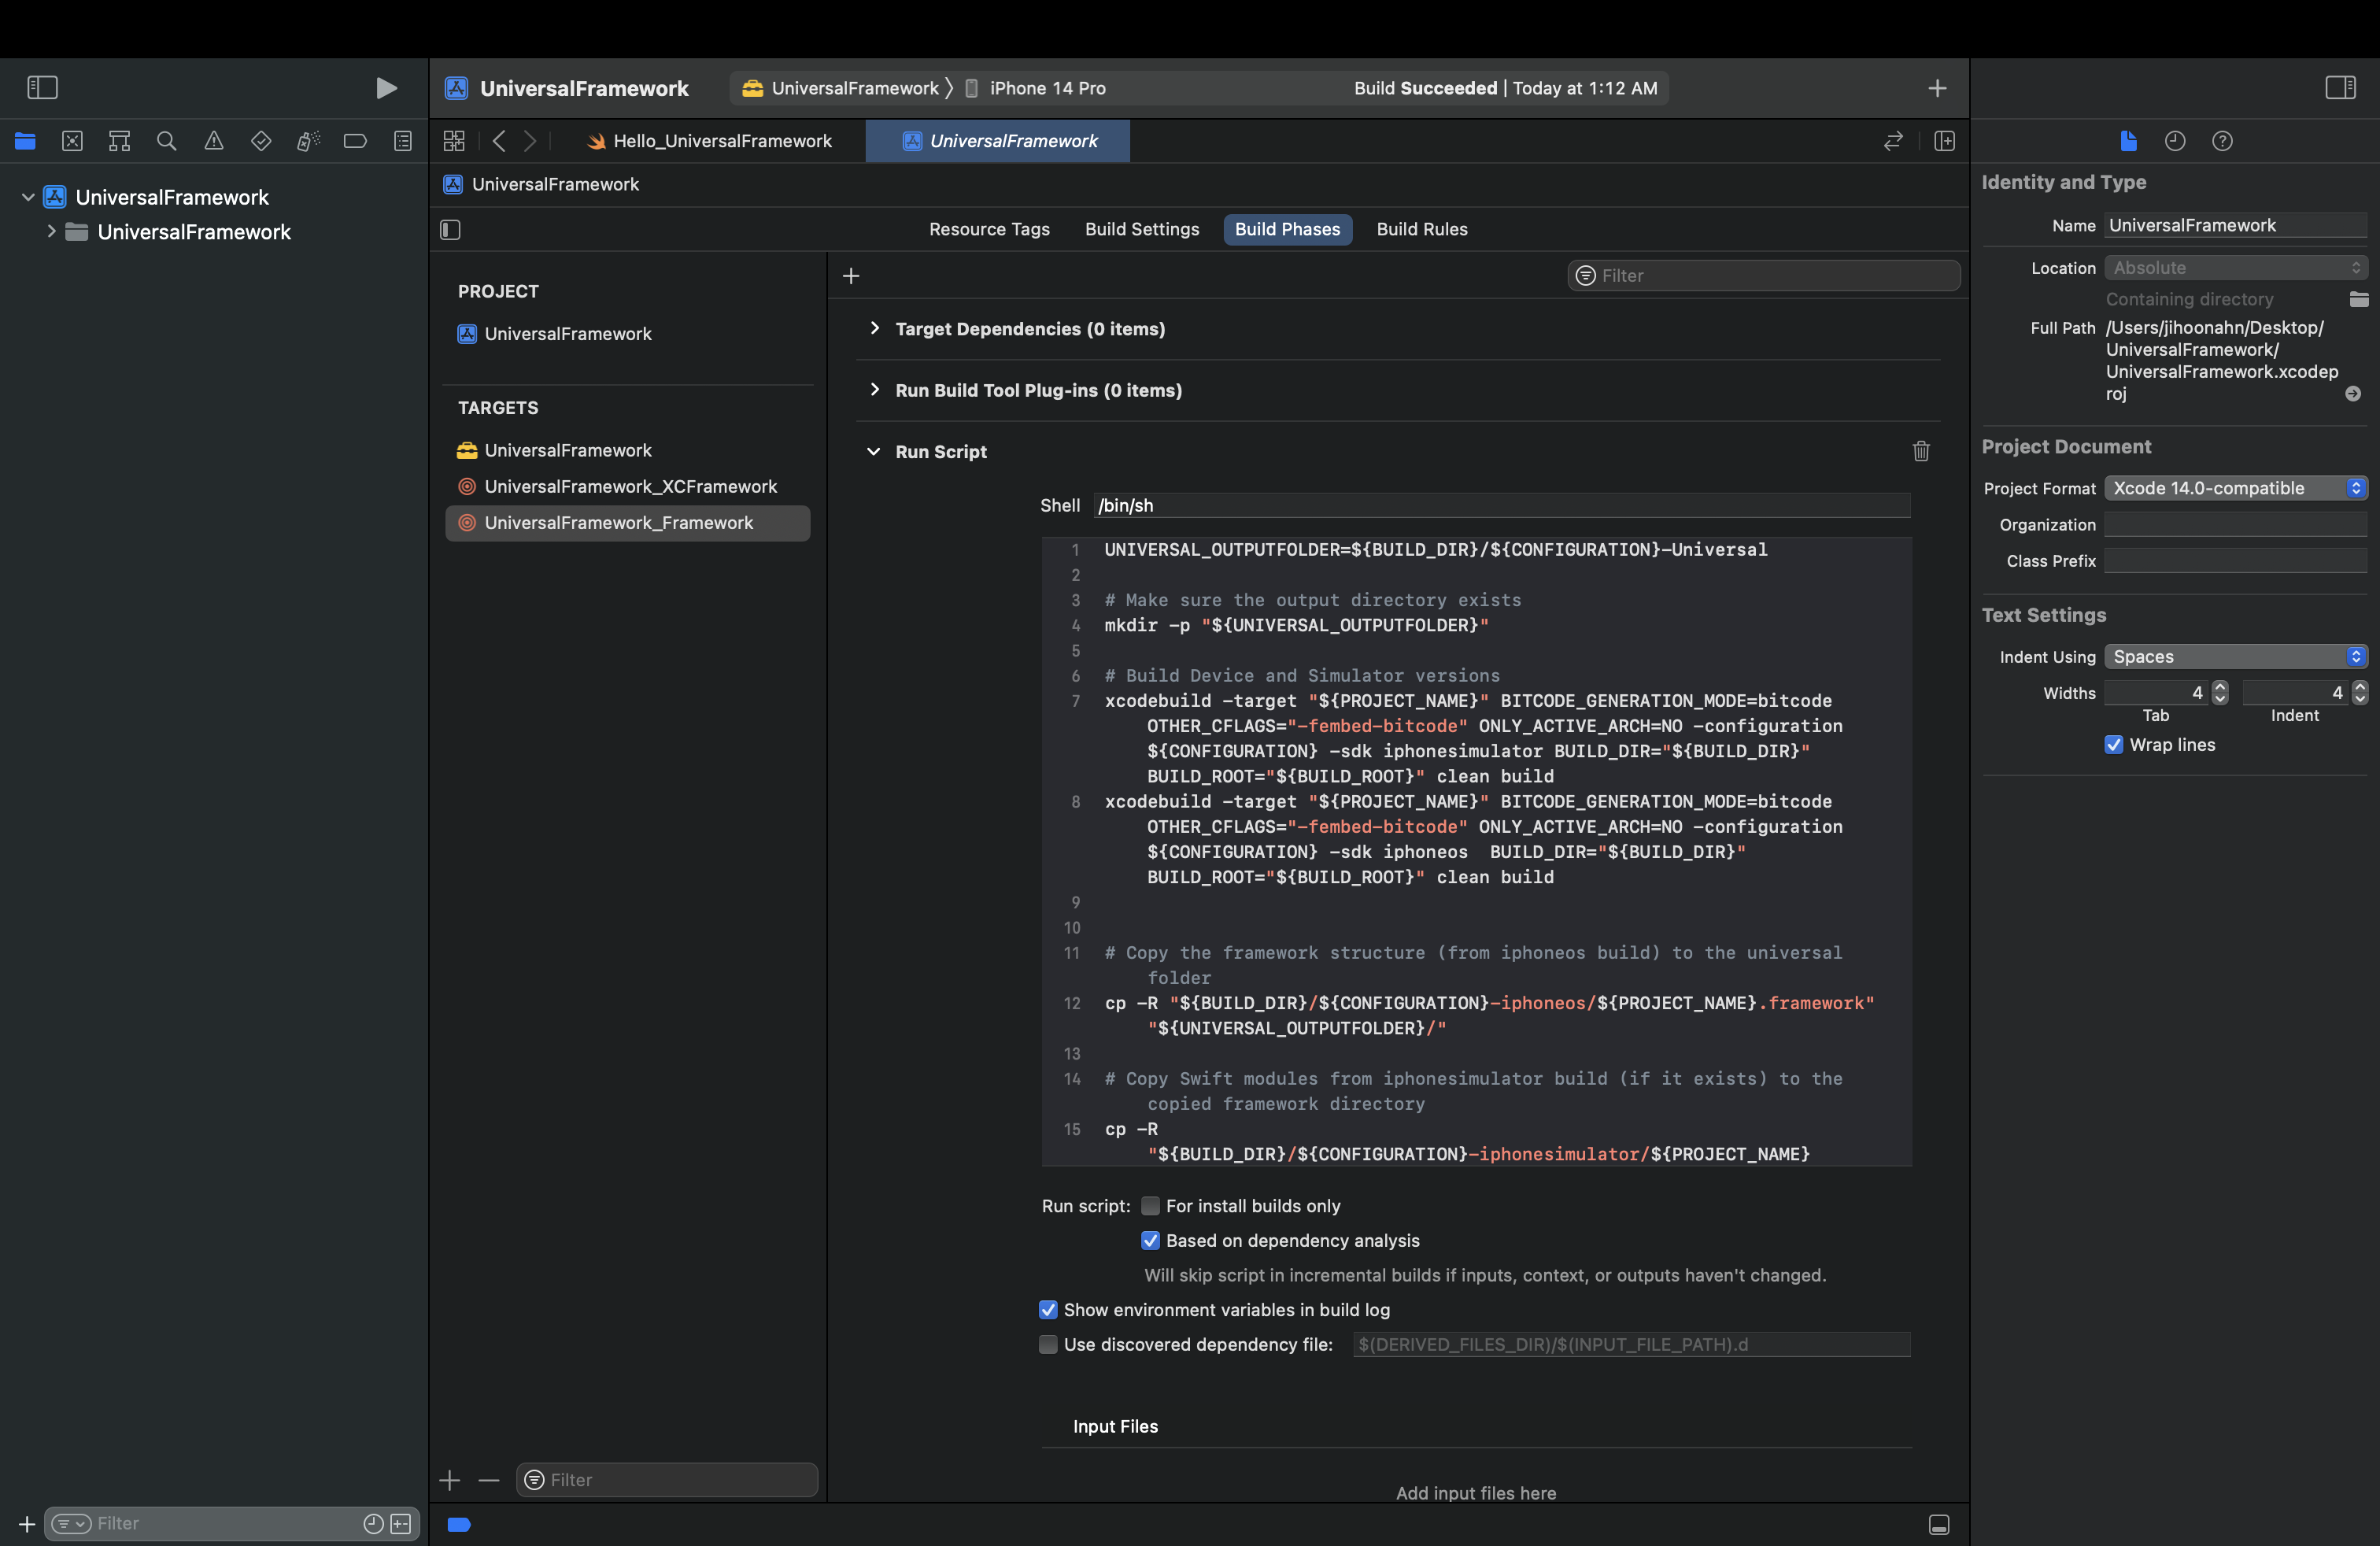Select the Build Phases tab
This screenshot has width=2380, height=1546.
(x=1287, y=229)
